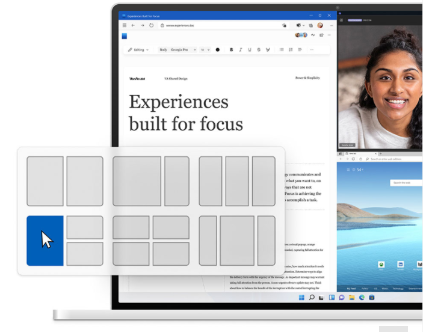The image size is (423, 332).
Task: Snap to bottom-right zone of four-quadrant layout
Action: coord(171,254)
